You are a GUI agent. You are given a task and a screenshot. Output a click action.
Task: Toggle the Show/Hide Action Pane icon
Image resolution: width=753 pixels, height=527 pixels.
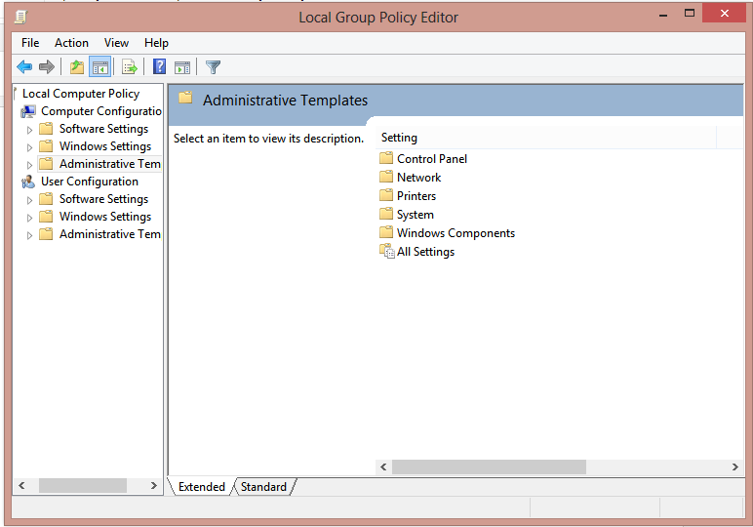pos(182,67)
